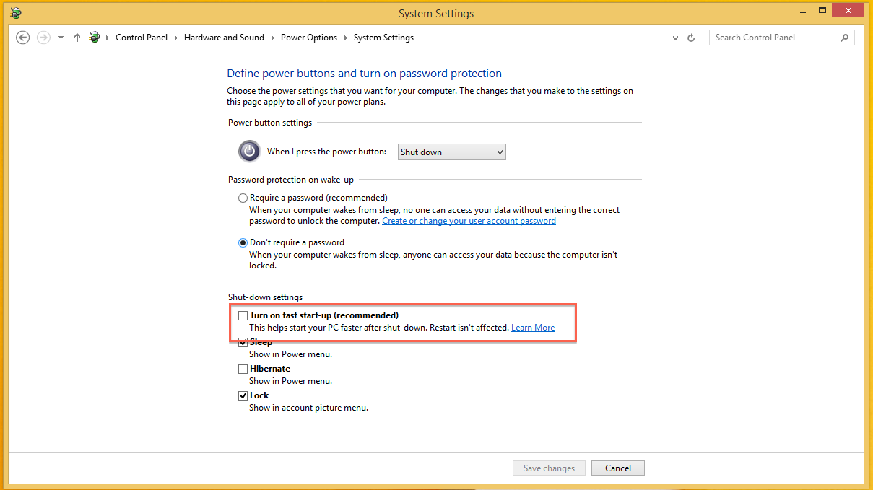Open Create or change account password link
Screen dimensions: 873x490
469,221
